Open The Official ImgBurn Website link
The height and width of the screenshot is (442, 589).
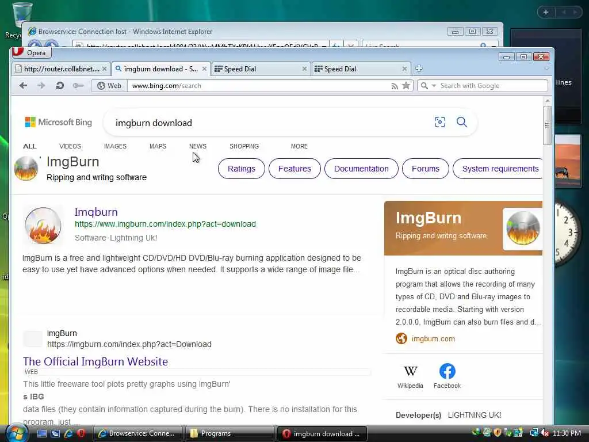[x=95, y=361]
